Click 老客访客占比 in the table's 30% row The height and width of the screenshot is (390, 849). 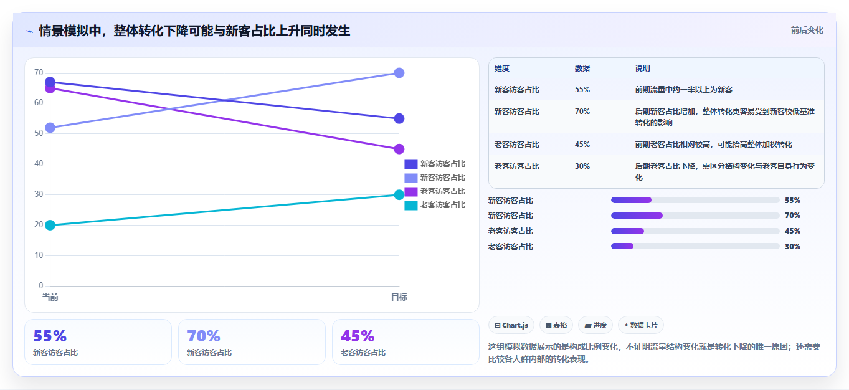(517, 166)
